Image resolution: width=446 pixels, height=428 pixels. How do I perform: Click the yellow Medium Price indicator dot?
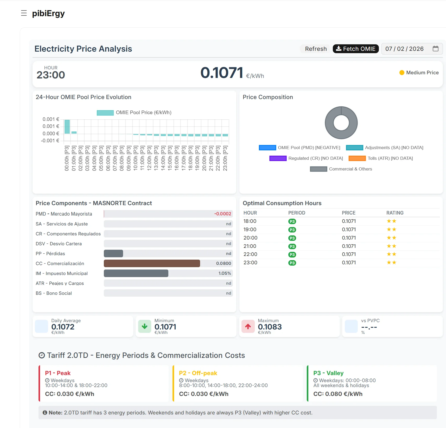point(402,73)
